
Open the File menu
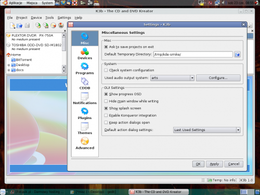[x=10, y=18]
